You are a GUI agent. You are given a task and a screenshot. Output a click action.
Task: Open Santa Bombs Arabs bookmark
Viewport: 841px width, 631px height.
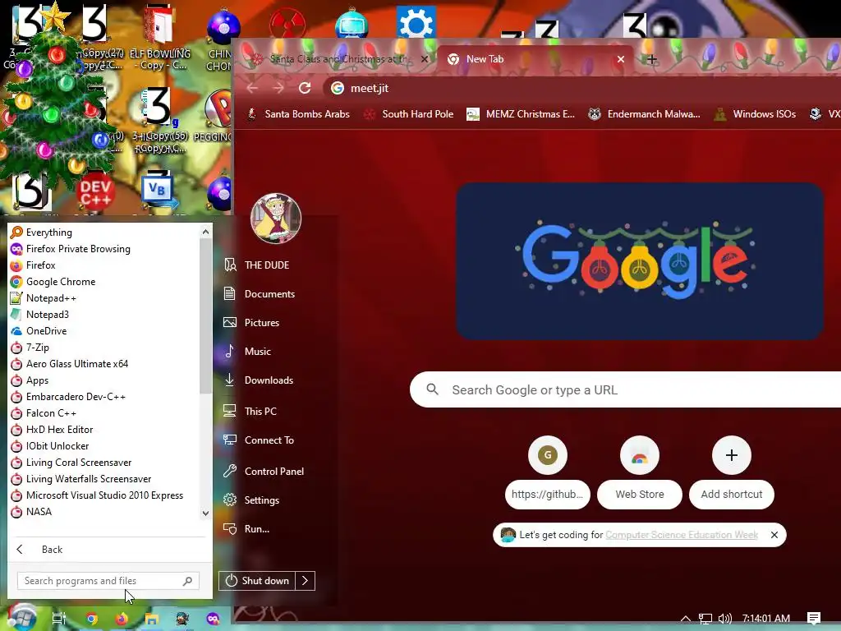coord(298,113)
